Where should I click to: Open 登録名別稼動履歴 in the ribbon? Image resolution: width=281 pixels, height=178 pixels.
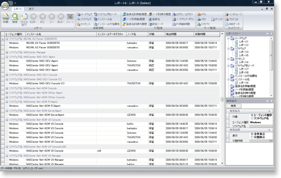point(135,14)
